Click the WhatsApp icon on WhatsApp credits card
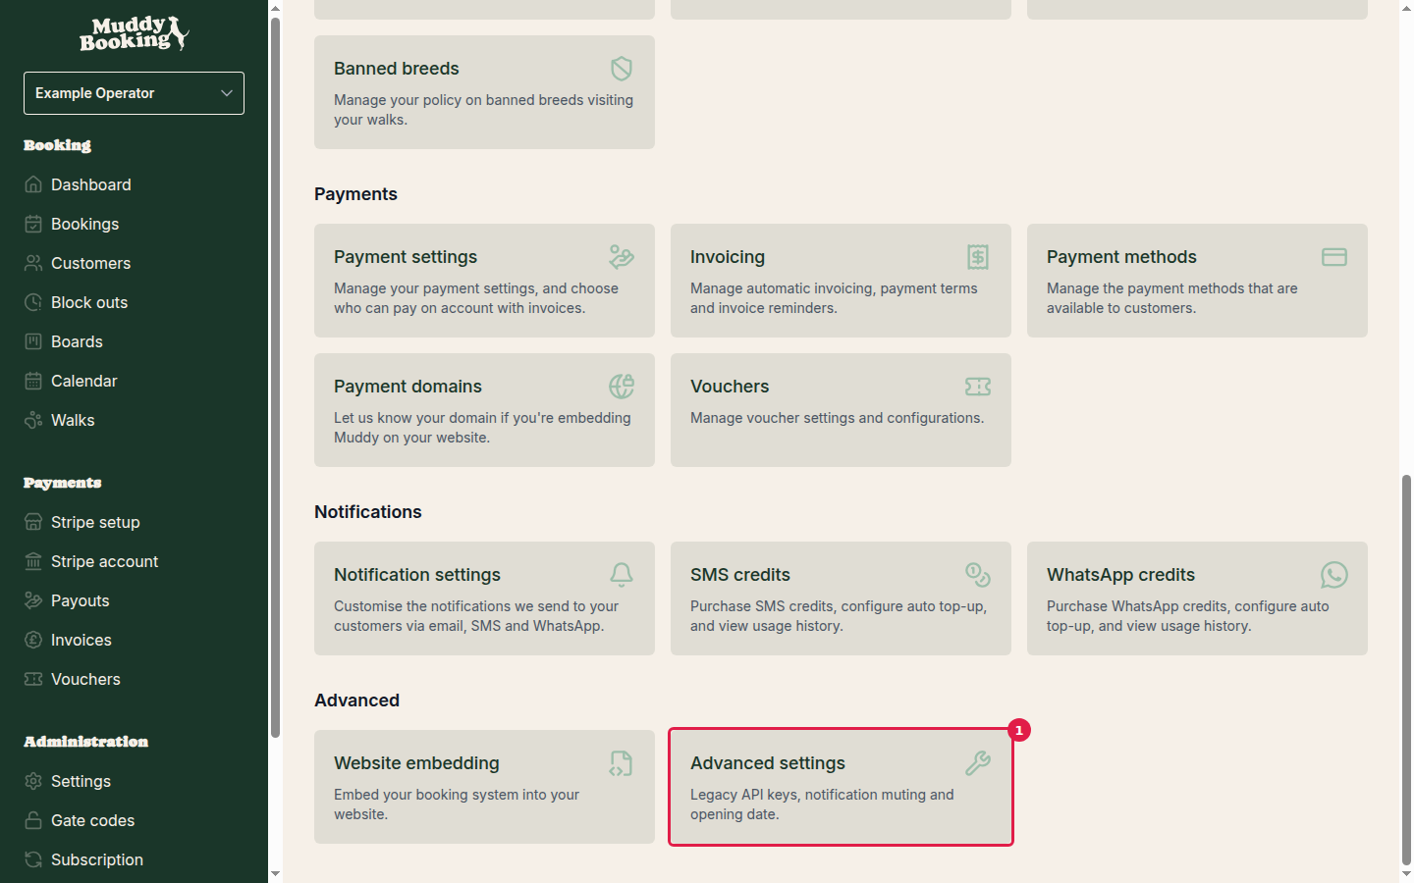This screenshot has width=1414, height=883. tap(1333, 575)
